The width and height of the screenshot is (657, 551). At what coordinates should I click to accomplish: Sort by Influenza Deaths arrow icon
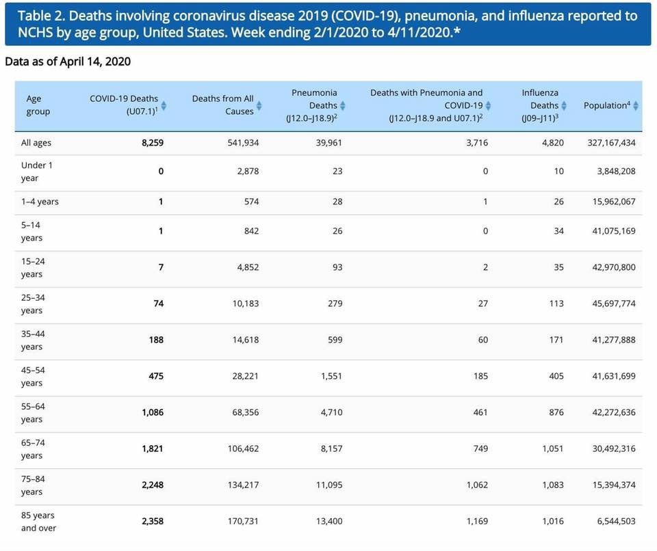[565, 105]
